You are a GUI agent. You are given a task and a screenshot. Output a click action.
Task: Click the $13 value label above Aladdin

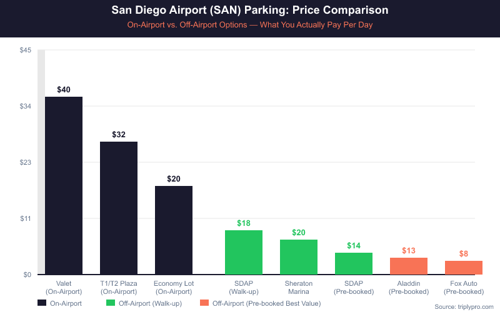pos(409,251)
